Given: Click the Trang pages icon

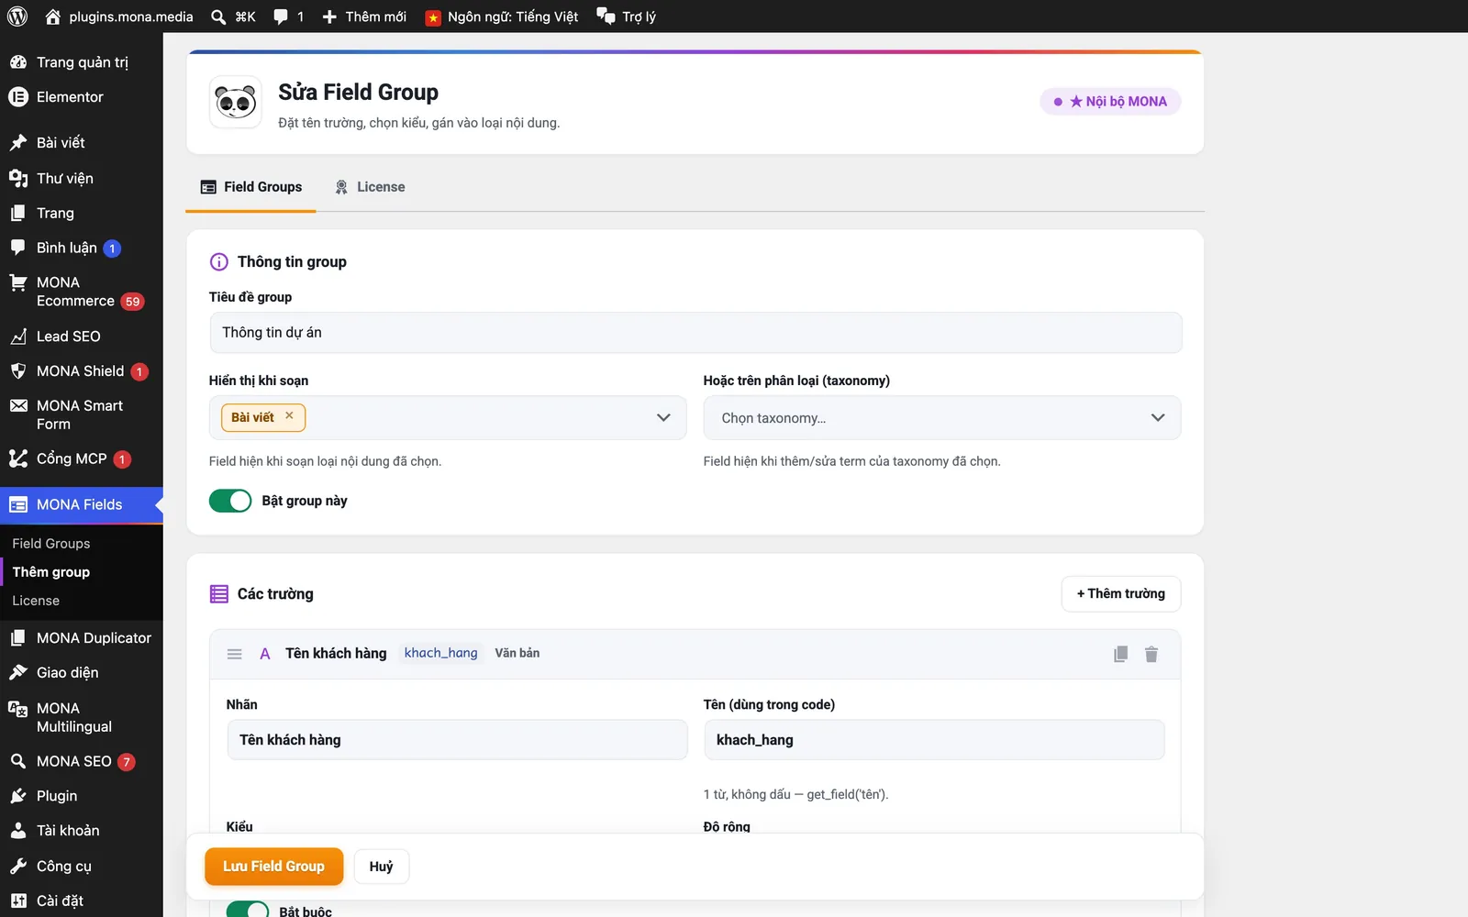Looking at the screenshot, I should (x=18, y=213).
